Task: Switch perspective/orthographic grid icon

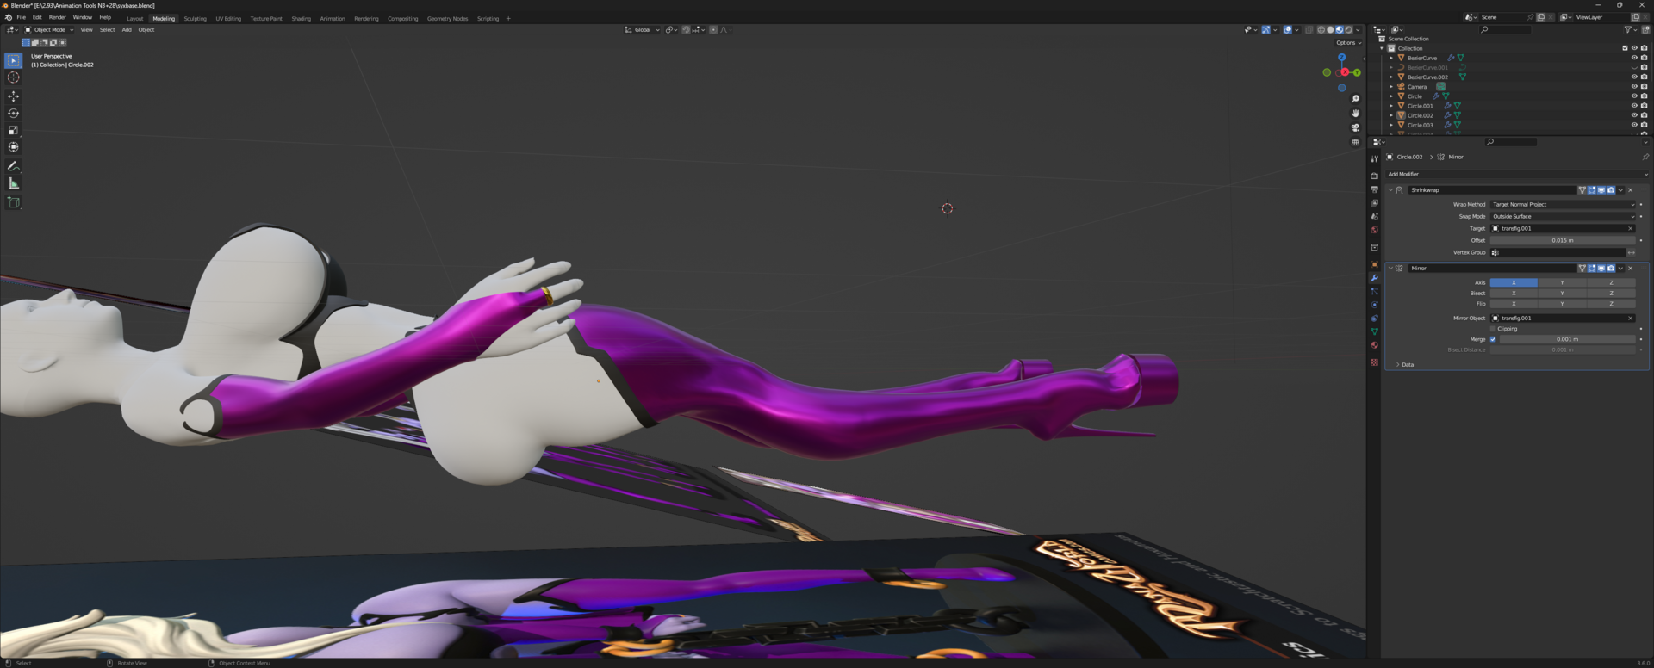Action: [x=1355, y=142]
